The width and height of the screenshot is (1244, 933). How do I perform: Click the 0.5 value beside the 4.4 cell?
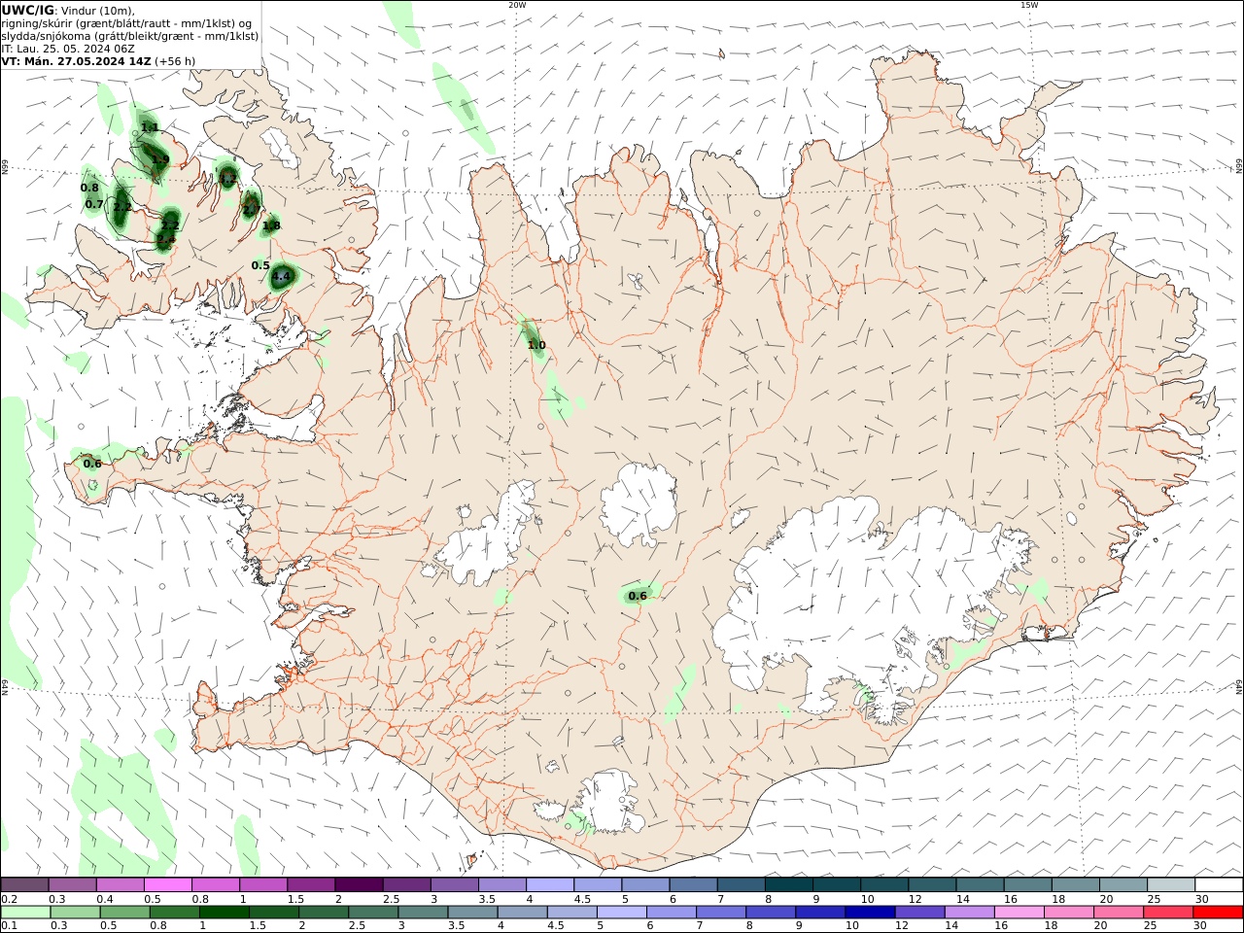(x=260, y=265)
